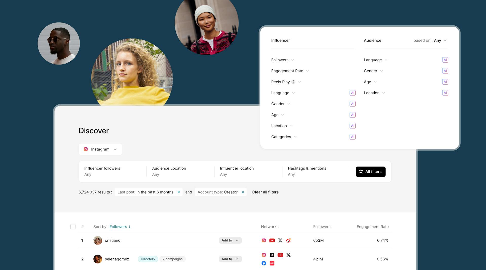This screenshot has height=270, width=486.
Task: Click TikTok icon in selenagomez's row
Action: [x=272, y=255]
